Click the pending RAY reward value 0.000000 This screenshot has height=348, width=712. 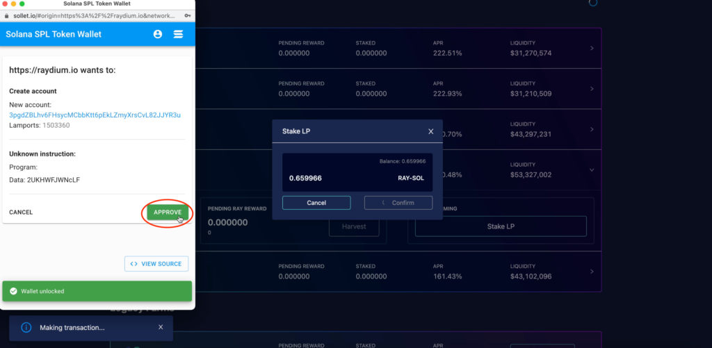click(x=227, y=223)
